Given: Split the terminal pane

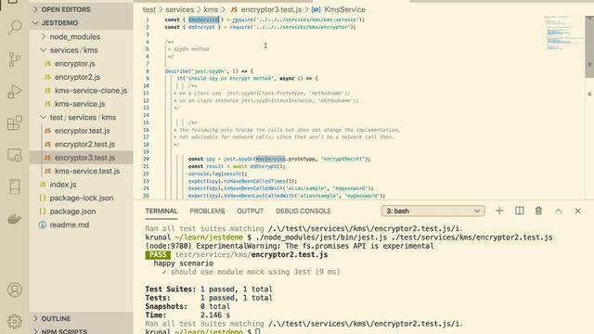Looking at the screenshot, I should tap(520, 211).
